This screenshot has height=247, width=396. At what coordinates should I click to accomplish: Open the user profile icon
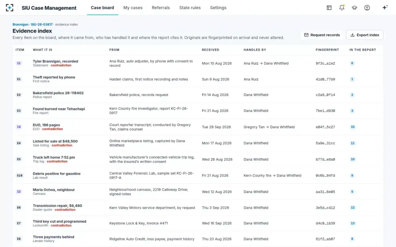[x=367, y=8]
